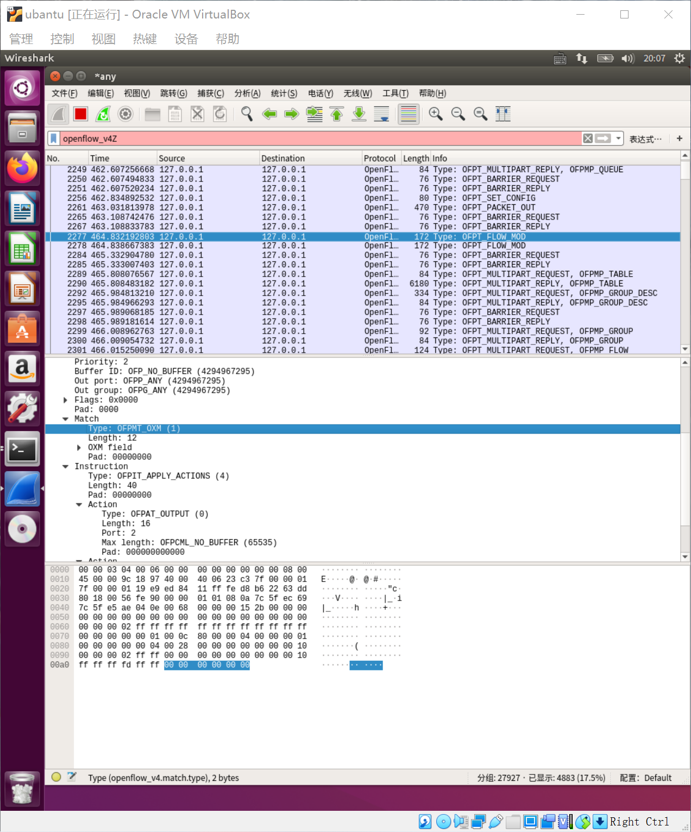Screen dimensions: 691x832
Task: Jump to last packet toolbar arrow
Action: coord(359,114)
